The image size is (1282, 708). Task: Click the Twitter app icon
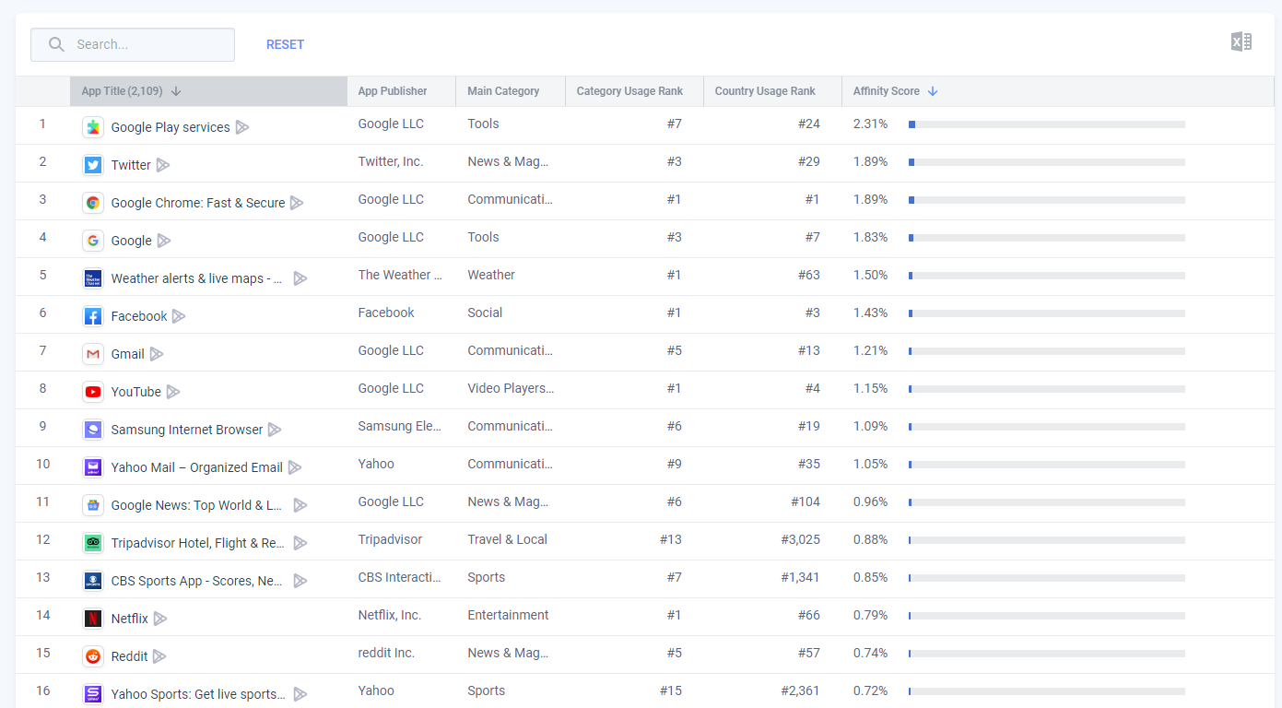click(x=92, y=165)
